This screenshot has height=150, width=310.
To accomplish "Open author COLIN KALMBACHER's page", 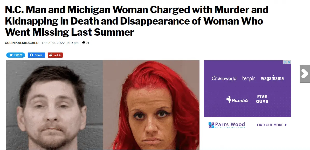I will pos(22,43).
